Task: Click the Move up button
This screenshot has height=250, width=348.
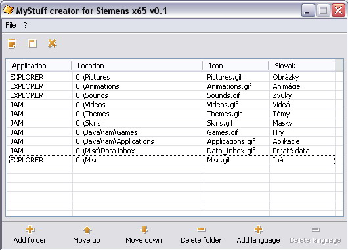Action: click(x=87, y=235)
